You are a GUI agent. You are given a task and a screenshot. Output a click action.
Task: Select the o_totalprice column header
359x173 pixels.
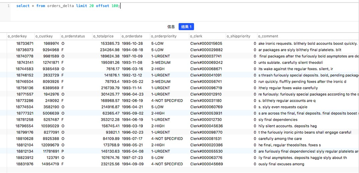(x=103, y=36)
